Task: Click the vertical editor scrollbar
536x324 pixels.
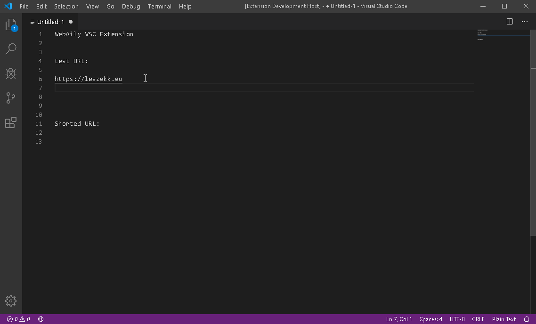Action: tap(533, 133)
